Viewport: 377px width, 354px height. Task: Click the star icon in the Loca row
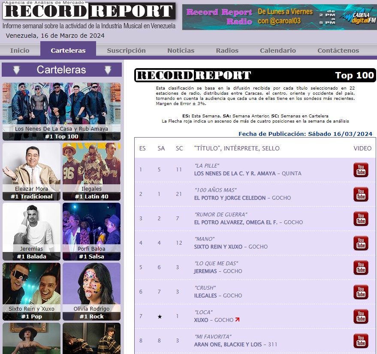coord(160,317)
